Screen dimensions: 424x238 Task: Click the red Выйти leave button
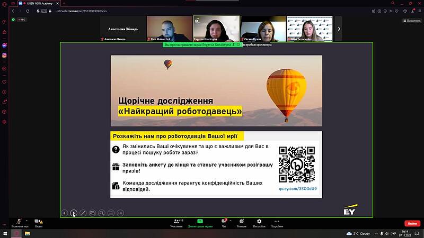(x=412, y=224)
